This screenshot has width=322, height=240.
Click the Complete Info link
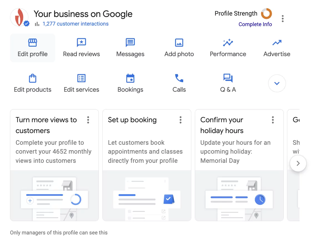(255, 24)
